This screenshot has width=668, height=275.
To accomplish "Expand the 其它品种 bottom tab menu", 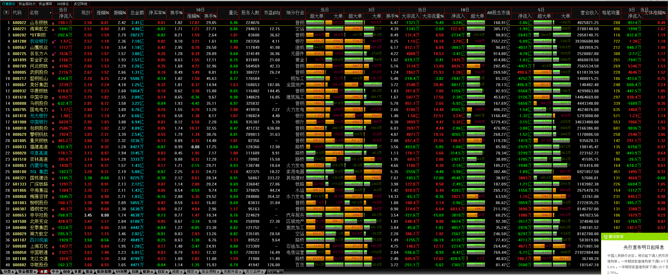I will tap(255, 272).
